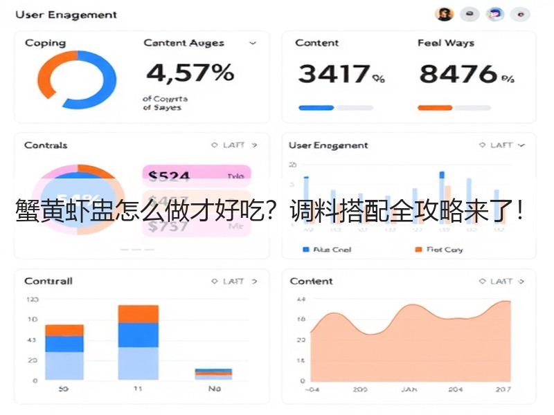Click the JAN axis label
Viewport: 554px width, 415px height.
pyautogui.click(x=409, y=389)
